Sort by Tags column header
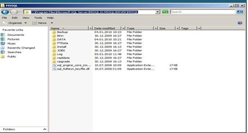 click(x=189, y=28)
